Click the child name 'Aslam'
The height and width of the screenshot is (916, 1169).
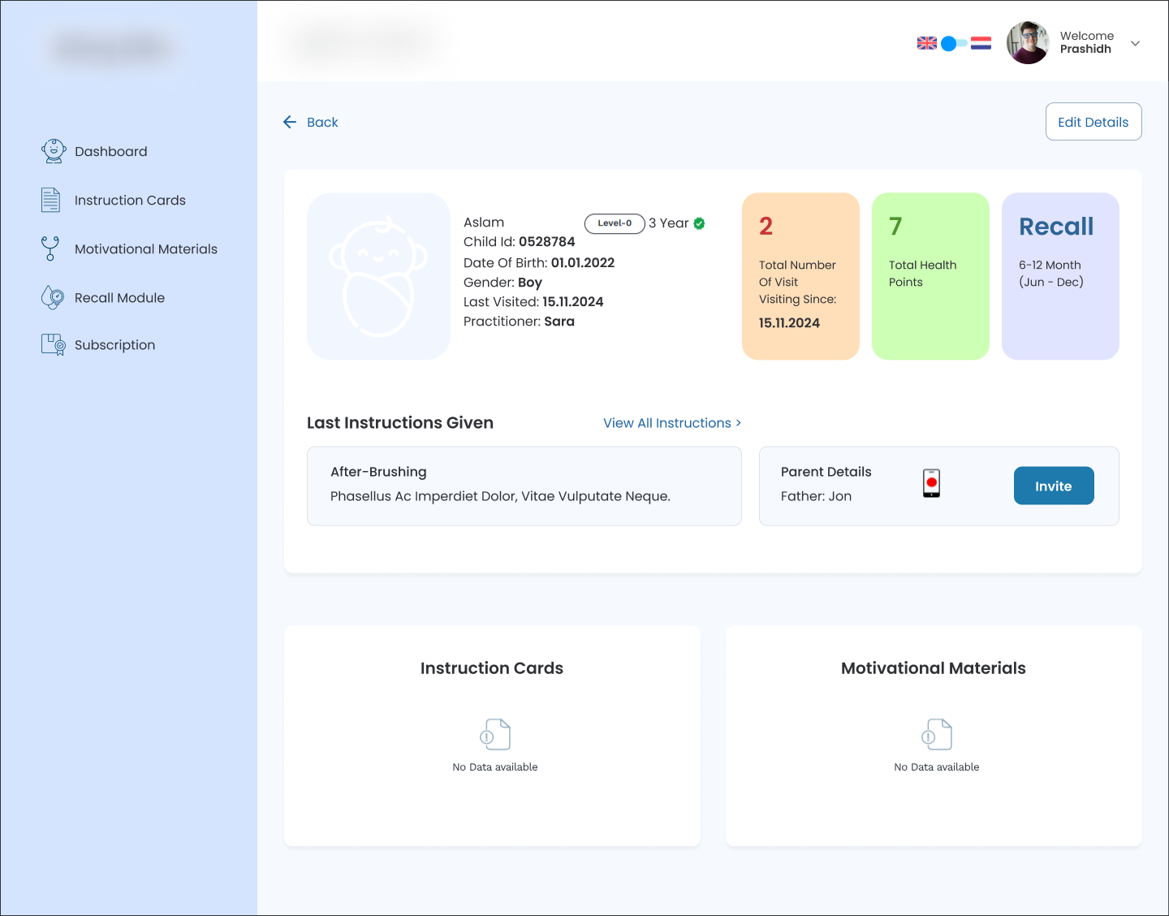[x=484, y=223]
